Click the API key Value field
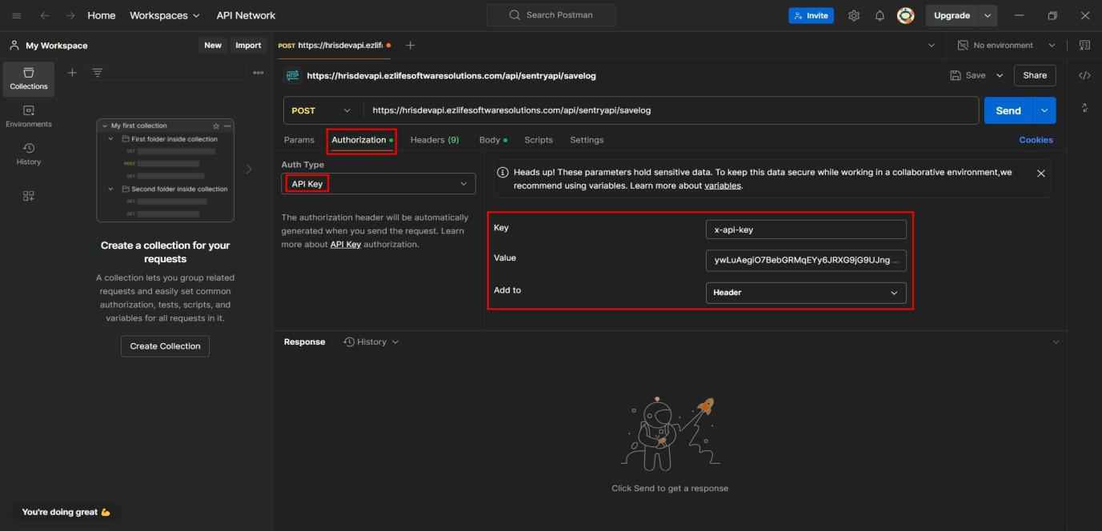Image resolution: width=1102 pixels, height=531 pixels. tap(806, 261)
